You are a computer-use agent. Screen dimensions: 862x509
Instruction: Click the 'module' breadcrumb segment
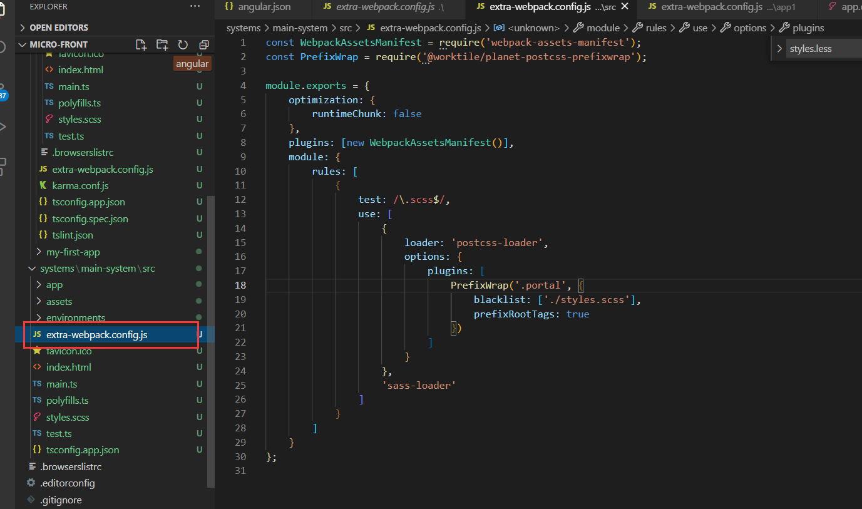tap(603, 28)
